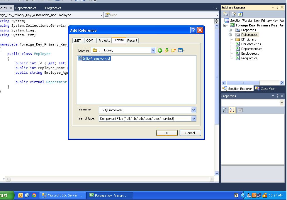The width and height of the screenshot is (287, 200).
Task: Switch to the Projects tab
Action: 104,41
